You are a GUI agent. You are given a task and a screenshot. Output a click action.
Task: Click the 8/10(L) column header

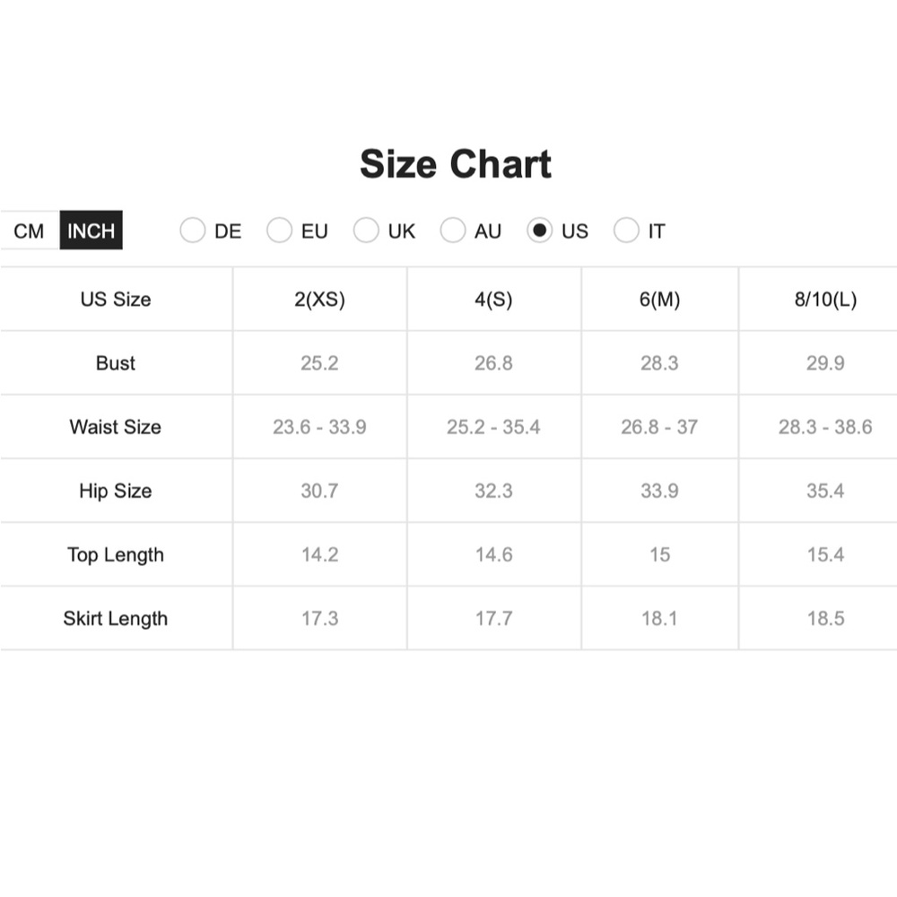825,300
